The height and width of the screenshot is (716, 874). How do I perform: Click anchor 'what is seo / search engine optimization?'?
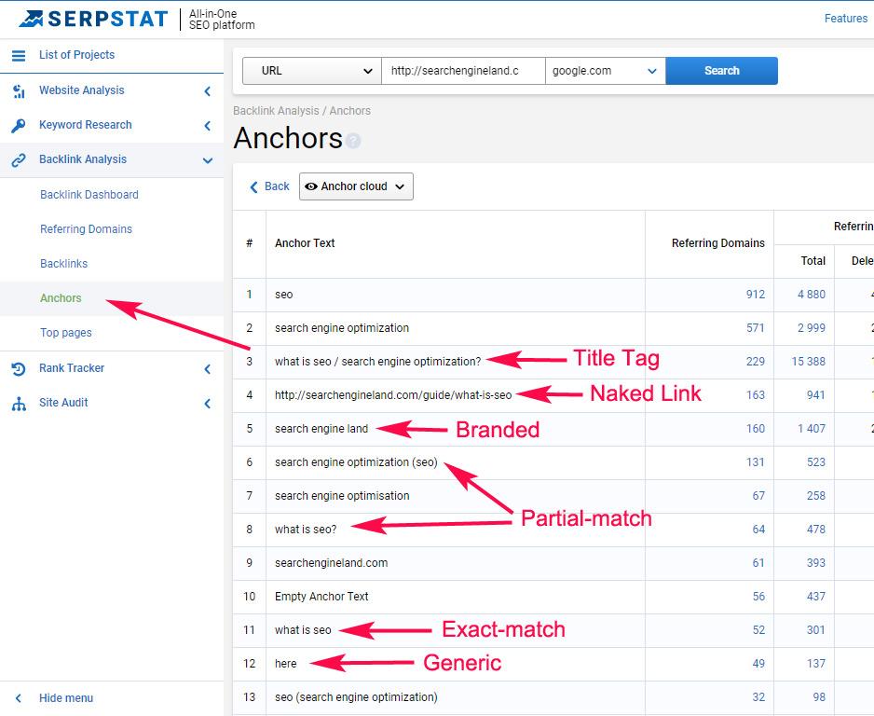[378, 362]
